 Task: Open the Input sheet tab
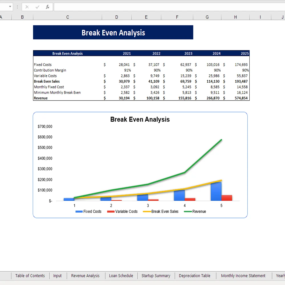pos(58,276)
